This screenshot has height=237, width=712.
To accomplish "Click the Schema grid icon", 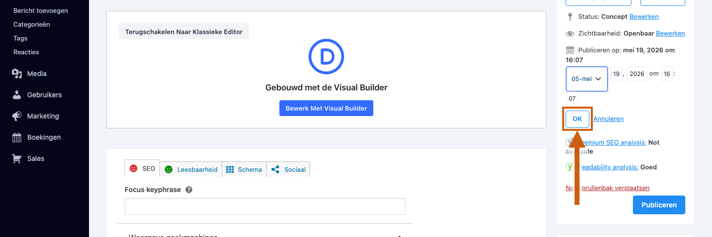I will (230, 169).
